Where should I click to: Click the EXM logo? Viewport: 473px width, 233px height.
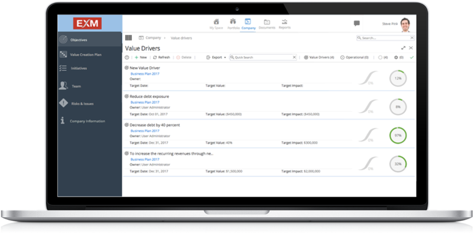(x=87, y=24)
